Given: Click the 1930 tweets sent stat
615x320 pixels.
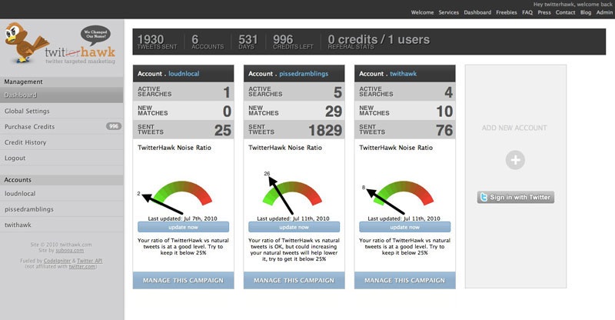Looking at the screenshot, I should (157, 42).
